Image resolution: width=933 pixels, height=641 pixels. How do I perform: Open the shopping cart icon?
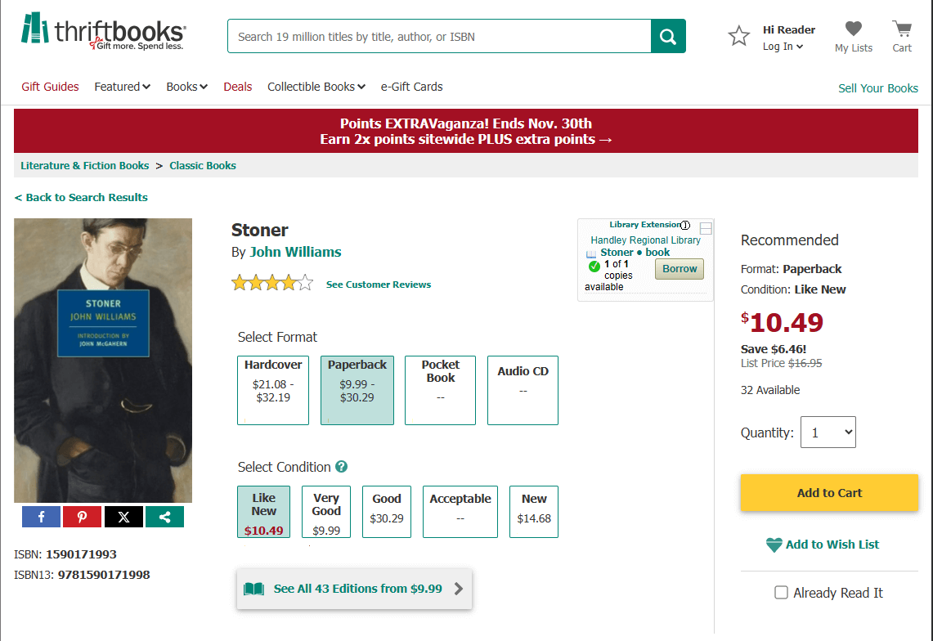902,29
